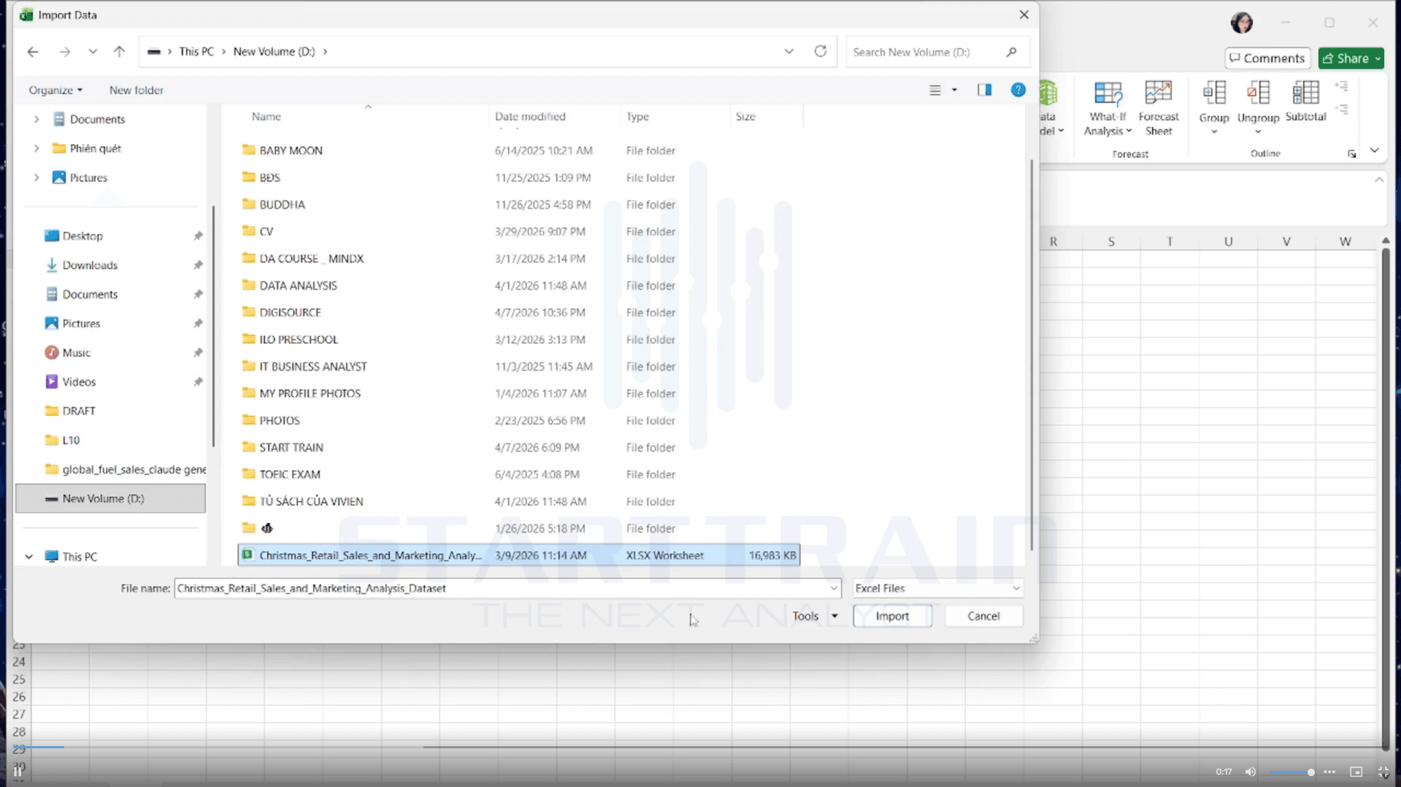Expand the address bar history dropdown
The image size is (1401, 787).
pyautogui.click(x=789, y=52)
